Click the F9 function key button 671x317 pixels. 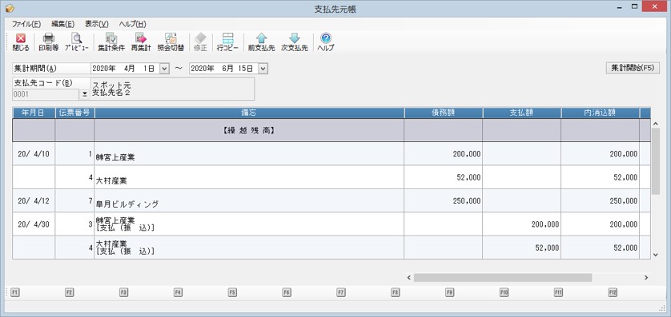coord(450,292)
